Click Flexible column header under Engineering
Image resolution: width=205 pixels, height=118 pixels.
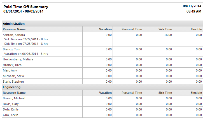[196, 93]
